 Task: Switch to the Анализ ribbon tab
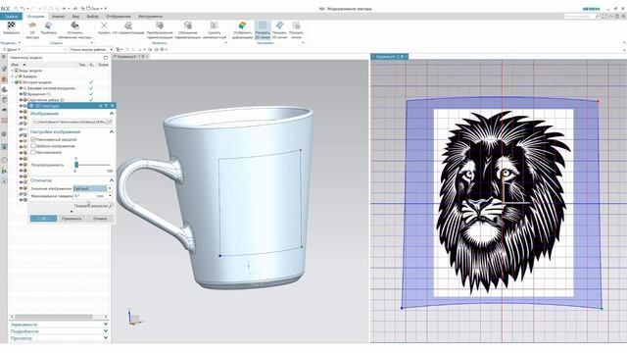tap(59, 17)
